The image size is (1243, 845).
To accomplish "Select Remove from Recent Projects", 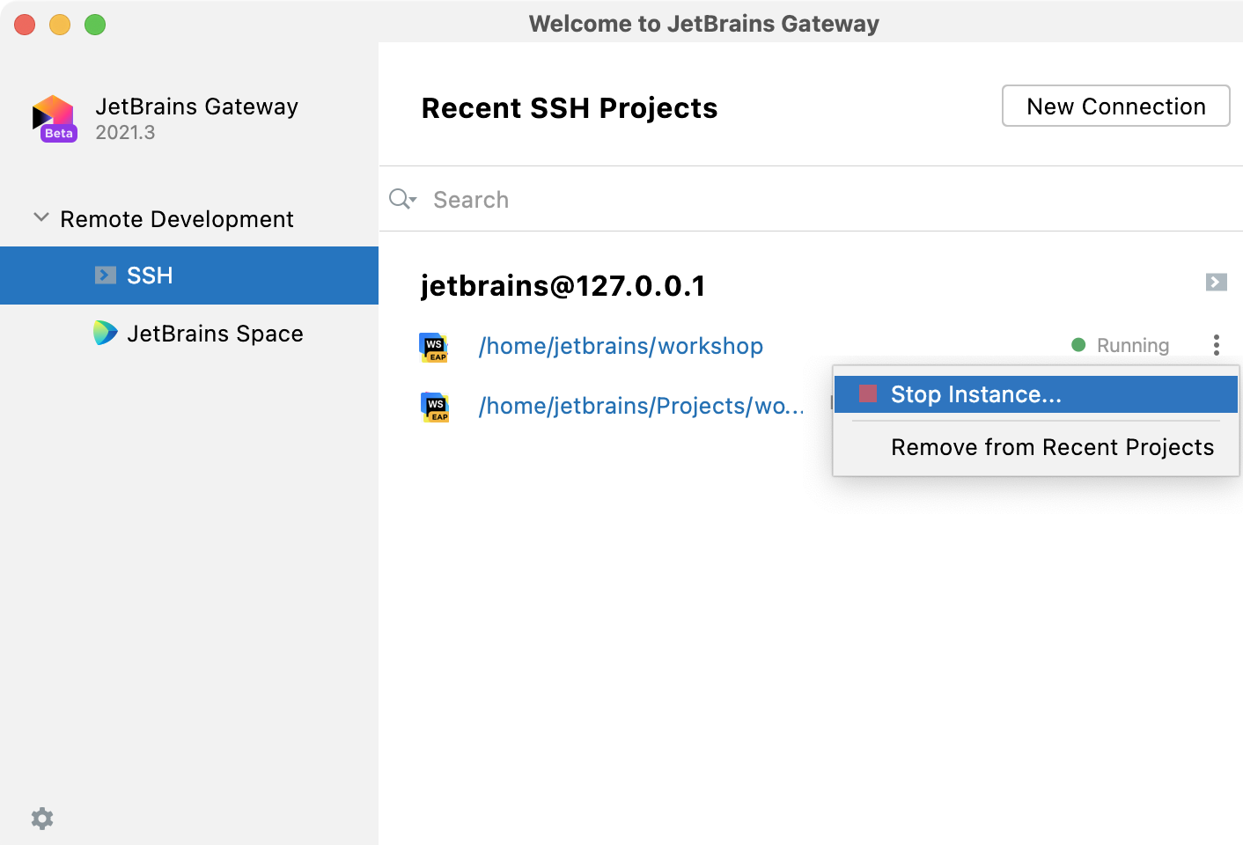I will pyautogui.click(x=1052, y=447).
